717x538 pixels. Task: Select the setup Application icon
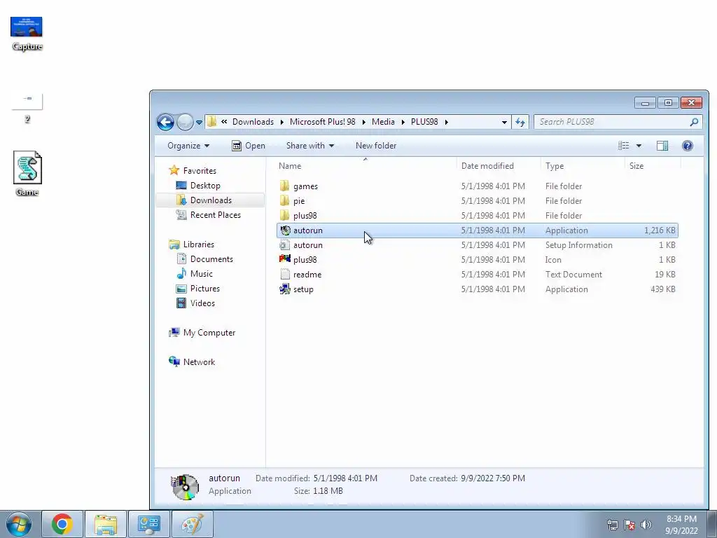[285, 289]
